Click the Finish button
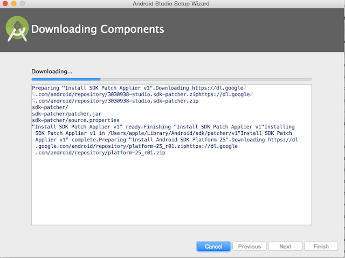 point(321,246)
